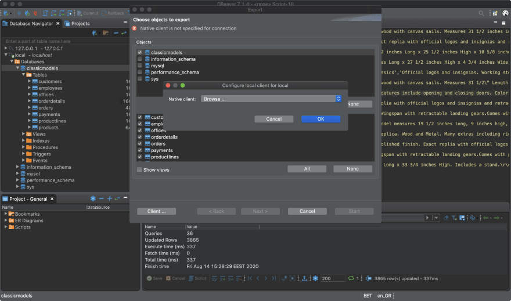Click OK in Configure local client dialog

point(321,119)
